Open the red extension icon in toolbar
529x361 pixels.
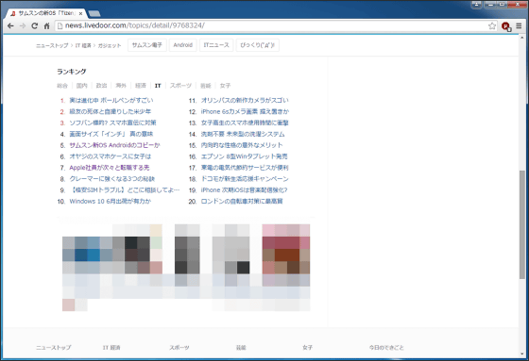click(x=505, y=26)
